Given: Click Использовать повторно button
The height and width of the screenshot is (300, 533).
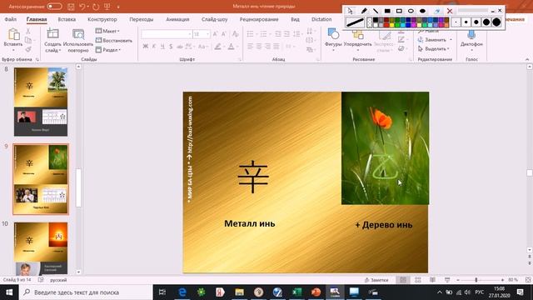Looking at the screenshot, I should 78,40.
